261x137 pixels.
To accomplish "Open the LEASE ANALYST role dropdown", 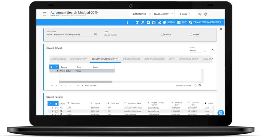I will [x=163, y=14].
